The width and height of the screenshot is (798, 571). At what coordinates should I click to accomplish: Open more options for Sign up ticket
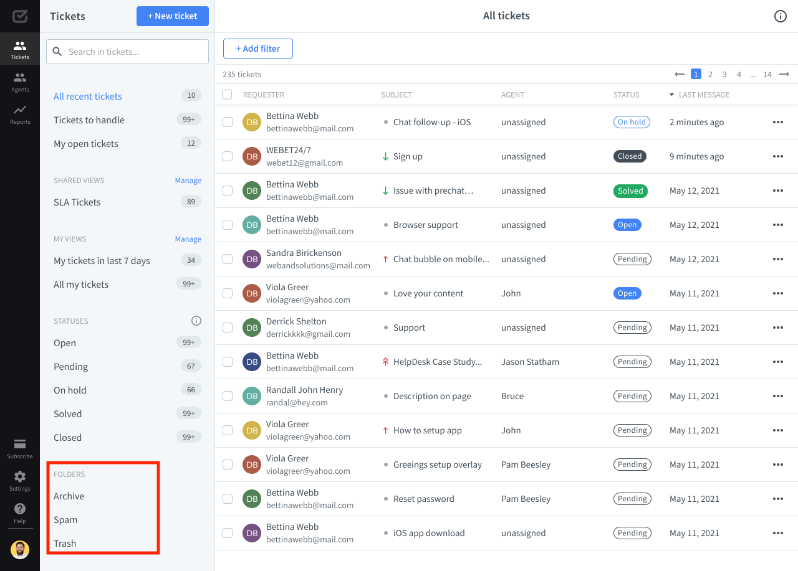click(x=778, y=156)
